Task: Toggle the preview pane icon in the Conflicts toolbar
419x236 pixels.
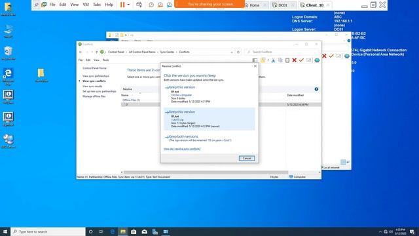Action: click(x=255, y=60)
